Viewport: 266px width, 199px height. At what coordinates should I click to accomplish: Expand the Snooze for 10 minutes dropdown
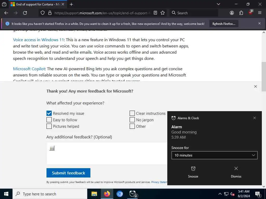click(214, 155)
